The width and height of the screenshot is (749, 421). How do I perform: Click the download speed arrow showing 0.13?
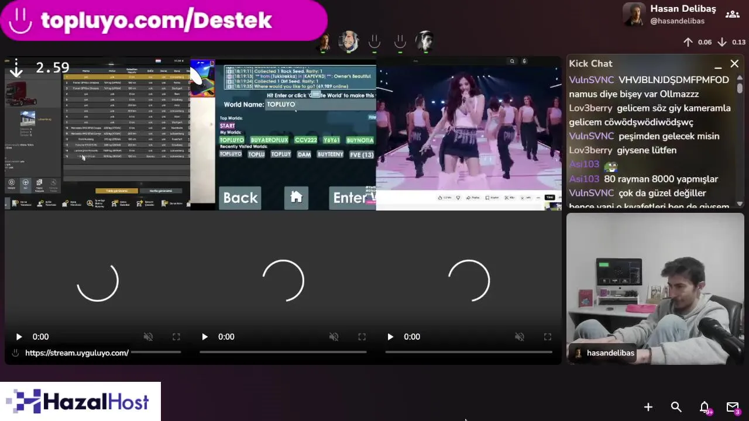tap(722, 42)
